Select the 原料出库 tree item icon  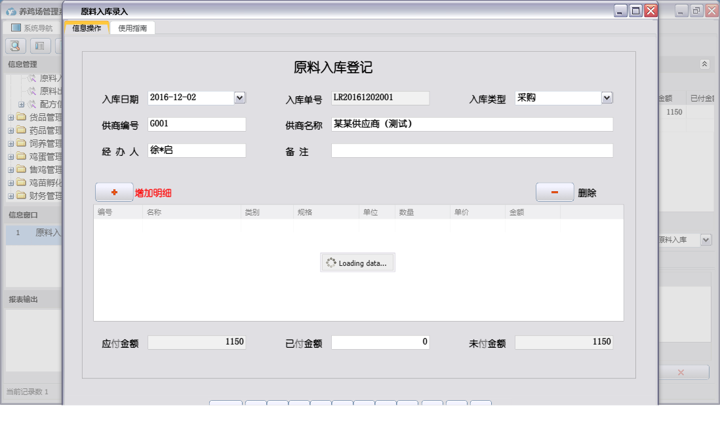pos(31,90)
